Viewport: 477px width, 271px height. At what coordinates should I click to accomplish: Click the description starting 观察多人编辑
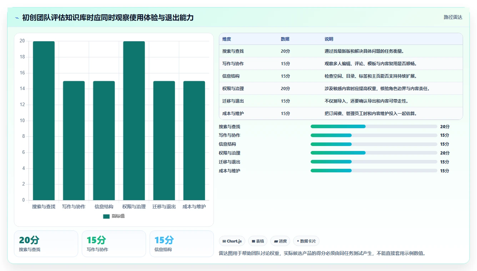pos(371,64)
